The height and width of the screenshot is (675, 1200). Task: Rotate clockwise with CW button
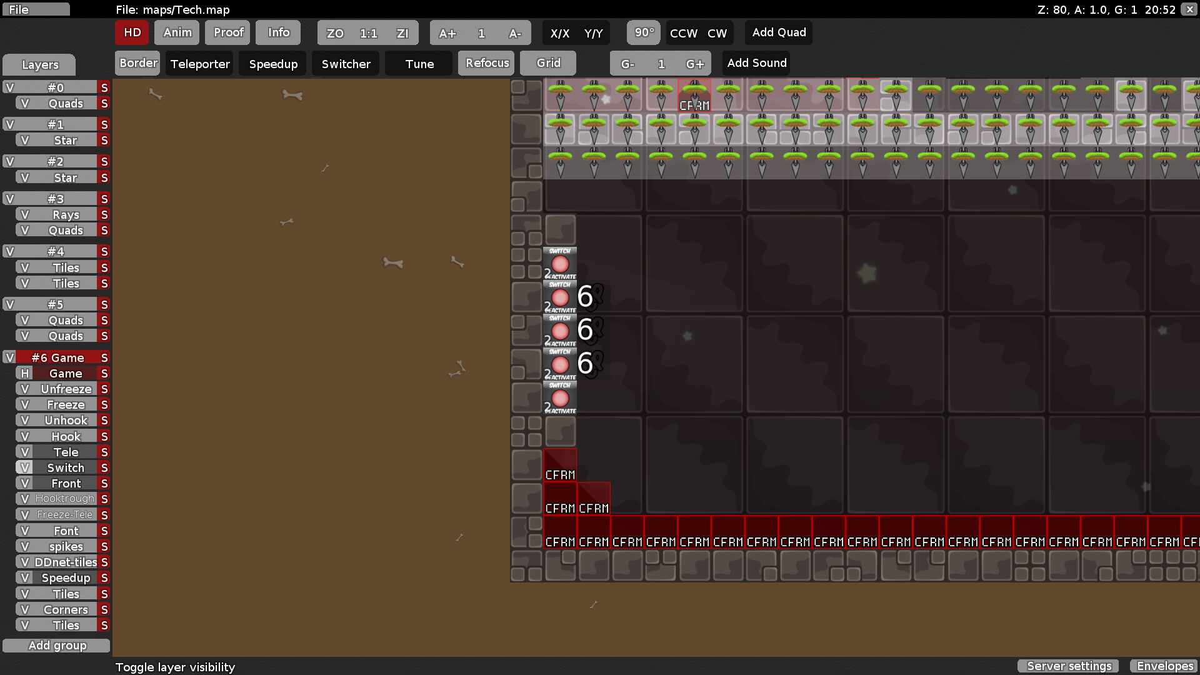(717, 33)
